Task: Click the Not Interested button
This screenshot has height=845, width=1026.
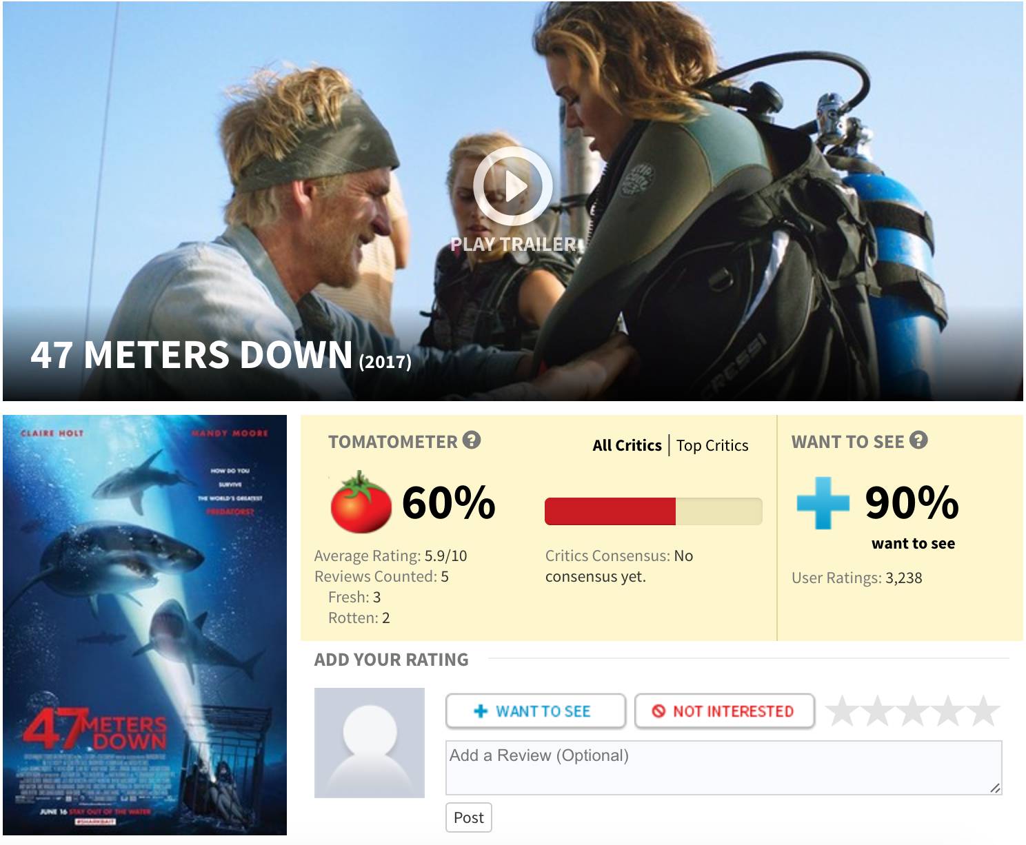Action: pos(725,711)
